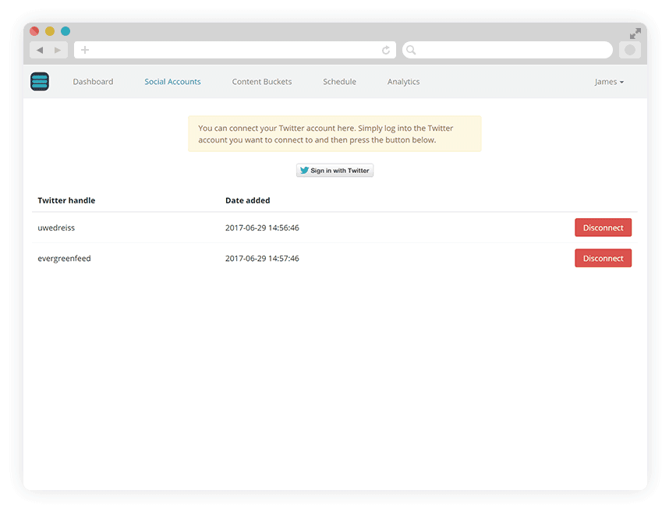This screenshot has width=669, height=515.
Task: Click the Twitter handle column header
Action: 66,200
